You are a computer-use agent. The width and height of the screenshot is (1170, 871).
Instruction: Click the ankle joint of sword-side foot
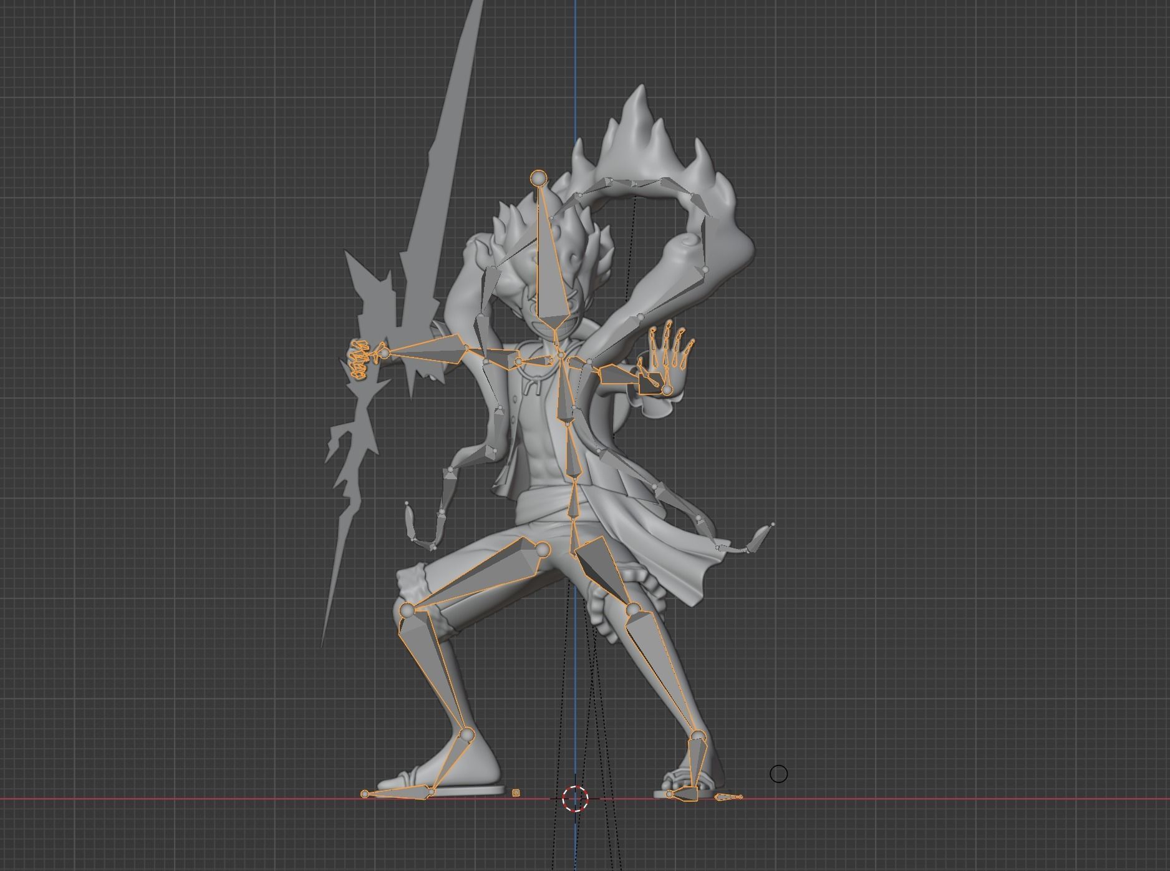[467, 734]
